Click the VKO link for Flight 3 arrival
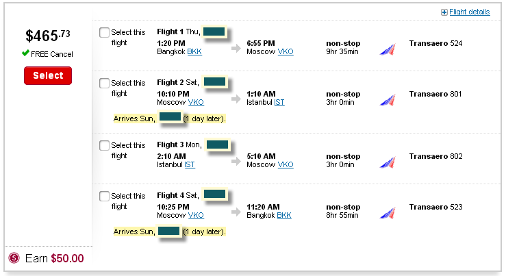This screenshot has height=276, width=506. coord(286,164)
